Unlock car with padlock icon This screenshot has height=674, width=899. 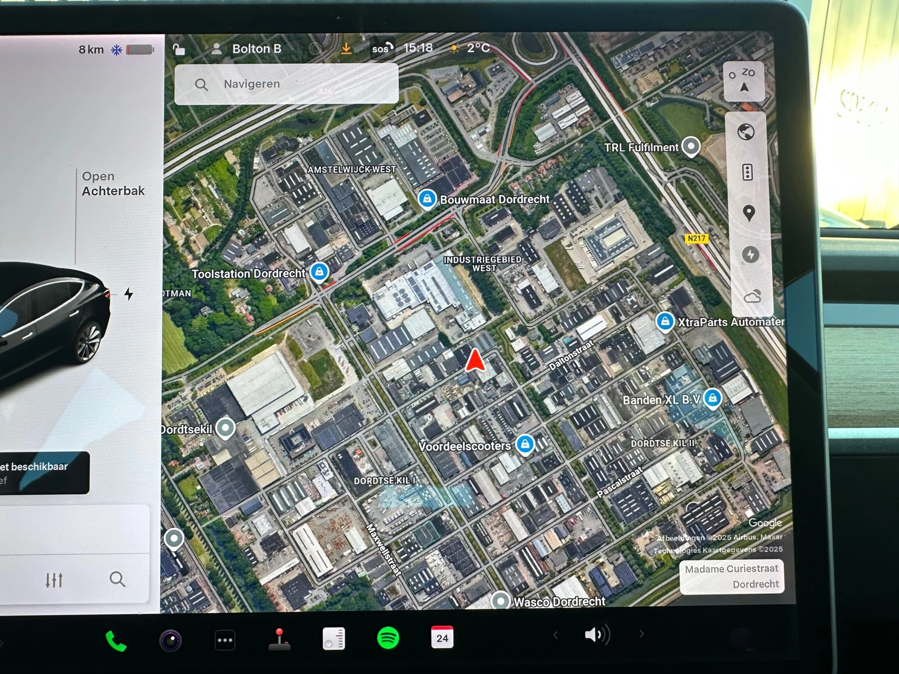click(x=179, y=49)
